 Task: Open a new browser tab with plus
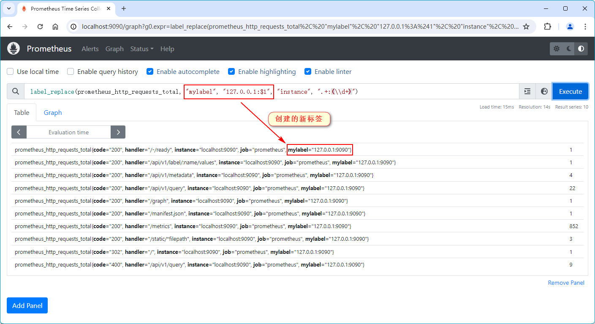tap(124, 8)
